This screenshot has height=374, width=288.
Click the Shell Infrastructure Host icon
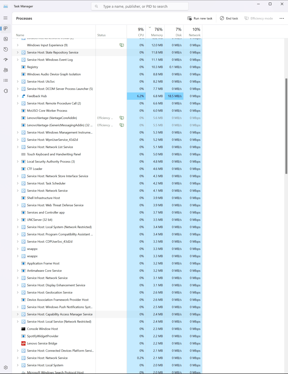pos(23,198)
